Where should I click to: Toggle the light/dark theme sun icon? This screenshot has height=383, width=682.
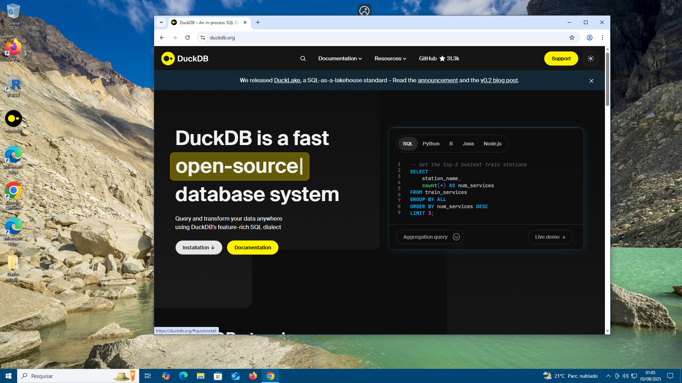pos(590,59)
